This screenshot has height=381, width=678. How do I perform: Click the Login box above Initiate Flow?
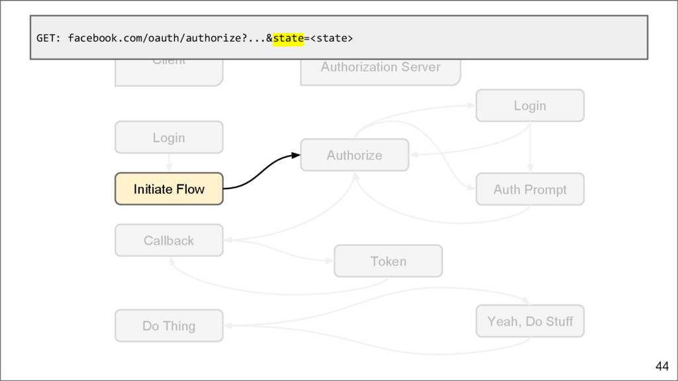[x=169, y=138]
